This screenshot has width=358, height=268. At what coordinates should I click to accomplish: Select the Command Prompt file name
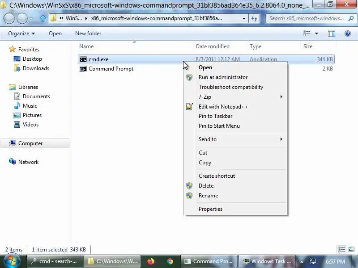[111, 69]
